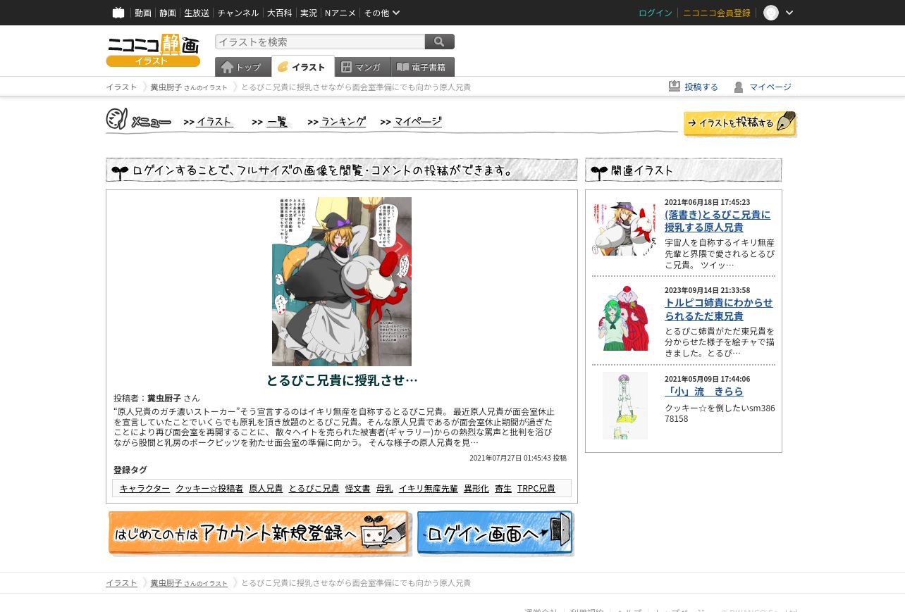Click the 投稿する link
The width and height of the screenshot is (905, 612).
(701, 87)
